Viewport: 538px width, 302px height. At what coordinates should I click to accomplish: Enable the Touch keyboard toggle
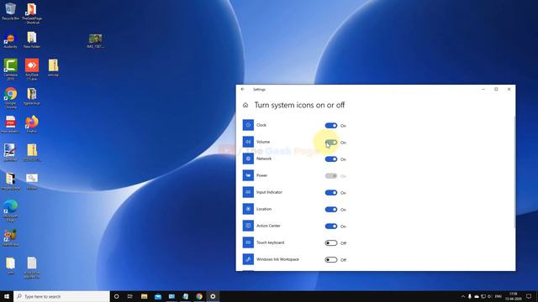click(x=331, y=243)
